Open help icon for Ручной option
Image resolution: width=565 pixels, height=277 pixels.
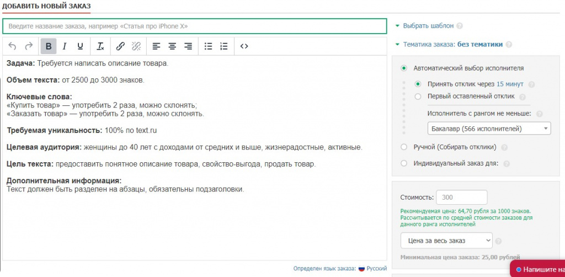504,147
